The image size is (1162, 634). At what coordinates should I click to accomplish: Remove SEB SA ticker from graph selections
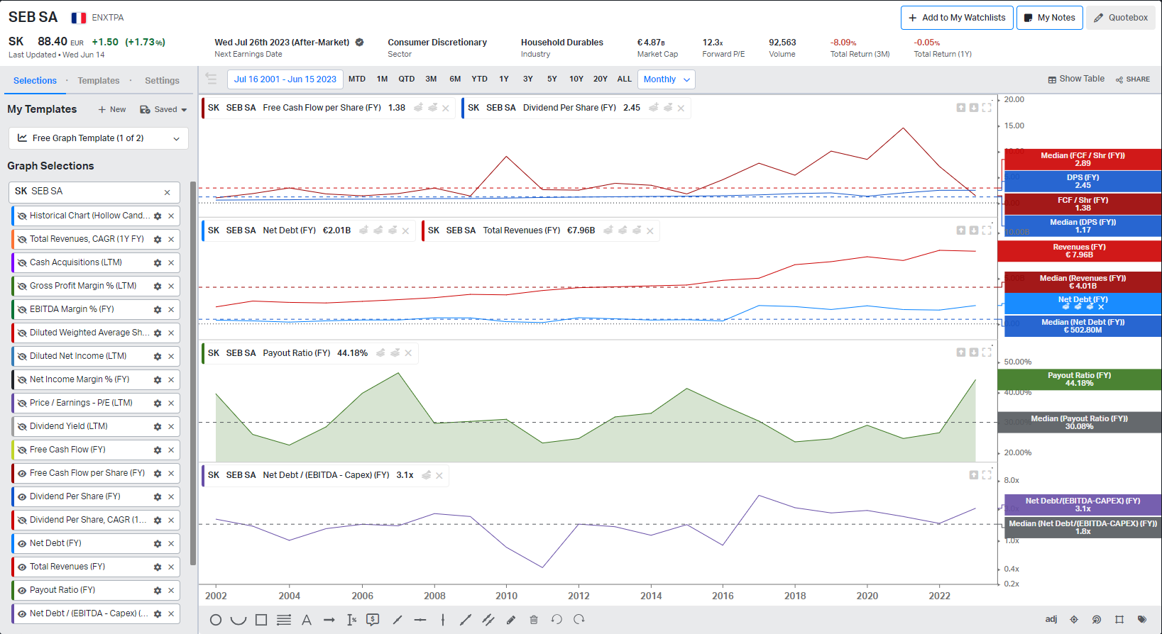(168, 192)
